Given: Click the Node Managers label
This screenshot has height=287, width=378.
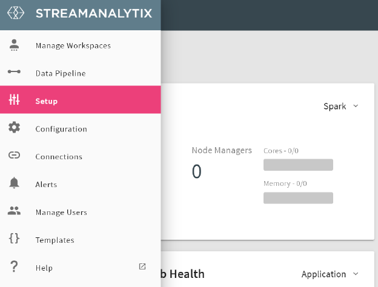Looking at the screenshot, I should click(222, 150).
